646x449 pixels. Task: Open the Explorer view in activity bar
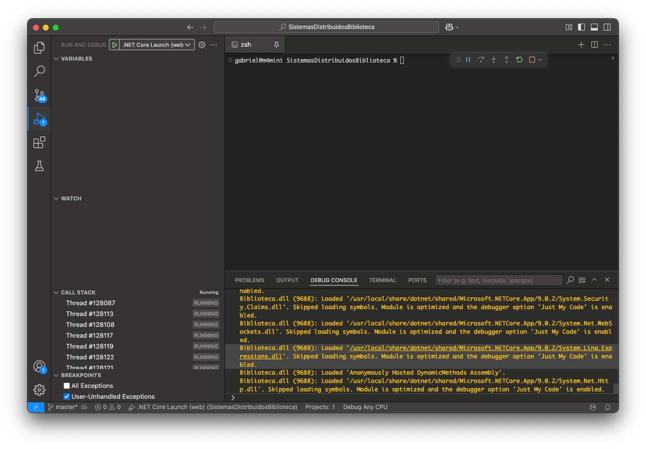[x=39, y=48]
